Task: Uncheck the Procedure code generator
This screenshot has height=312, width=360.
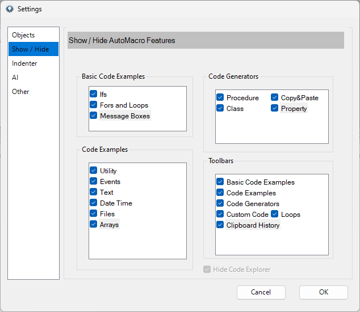Action: coord(220,97)
